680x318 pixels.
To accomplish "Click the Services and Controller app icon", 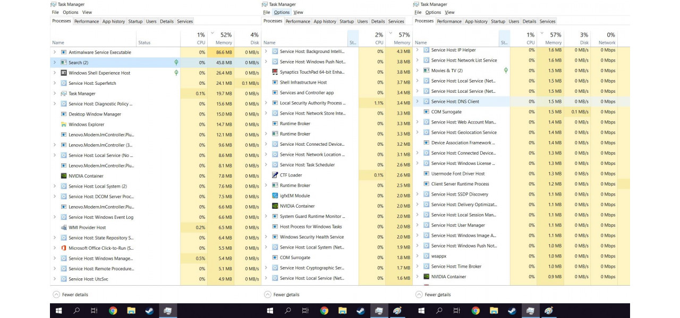I will (x=275, y=93).
